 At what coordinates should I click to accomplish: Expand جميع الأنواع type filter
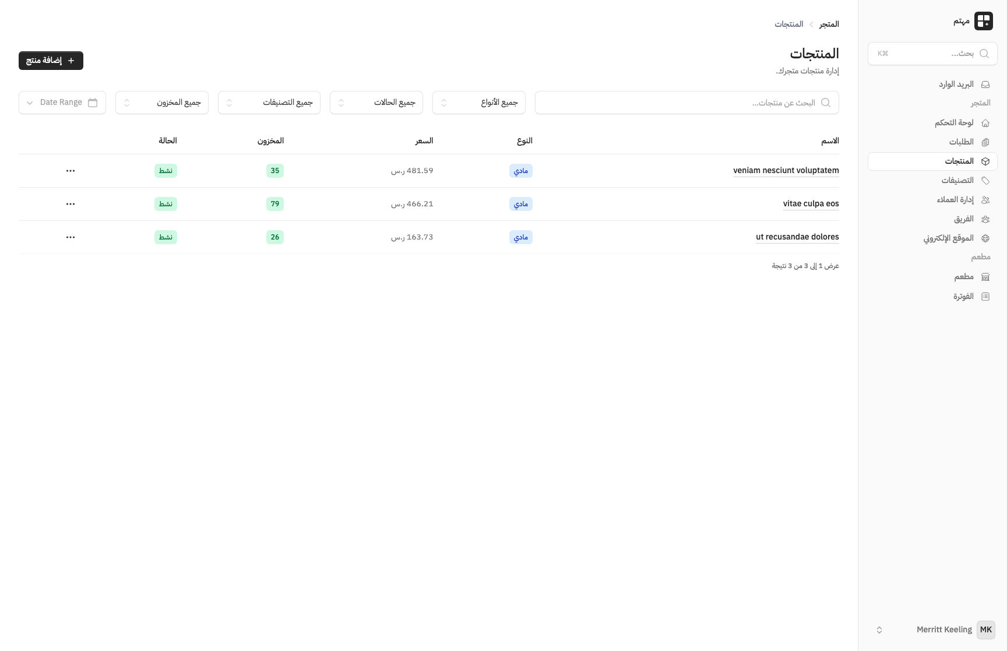478,103
